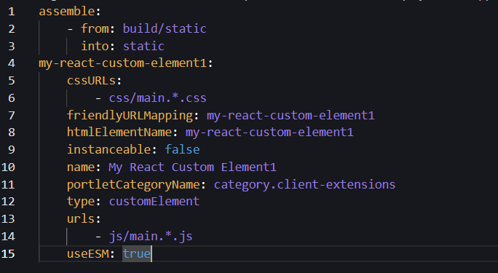Click the htmlElementName value
This screenshot has width=498, height=273.
pyautogui.click(x=269, y=132)
